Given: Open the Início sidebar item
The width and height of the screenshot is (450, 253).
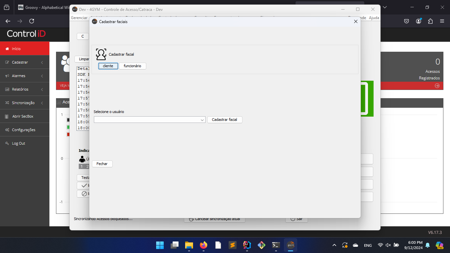Looking at the screenshot, I should click(x=16, y=49).
